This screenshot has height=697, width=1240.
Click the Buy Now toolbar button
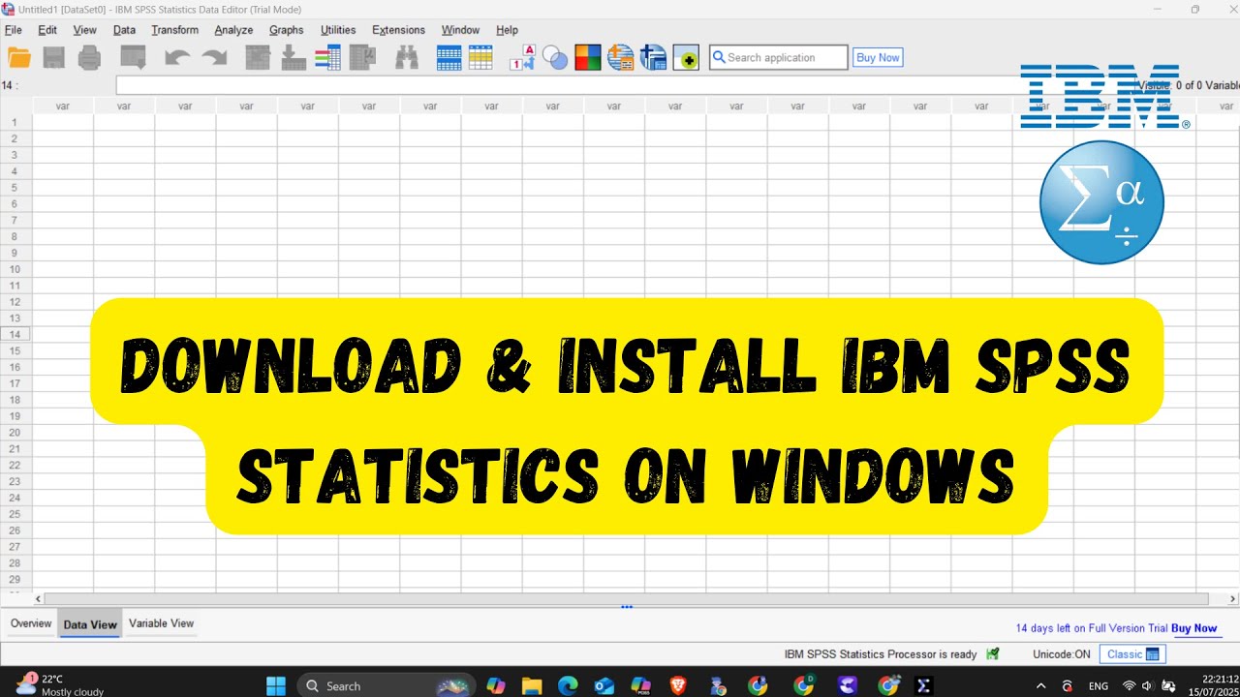click(x=878, y=57)
